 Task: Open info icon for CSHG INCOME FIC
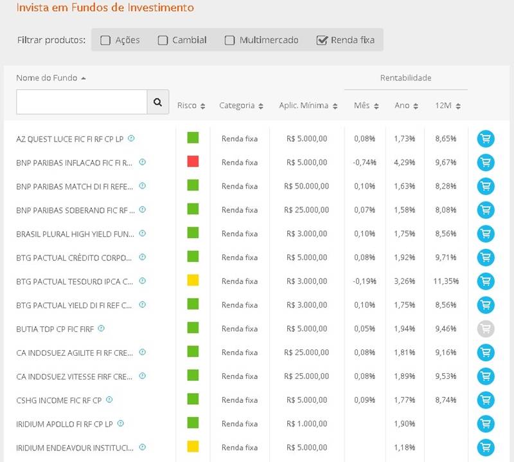tap(109, 400)
